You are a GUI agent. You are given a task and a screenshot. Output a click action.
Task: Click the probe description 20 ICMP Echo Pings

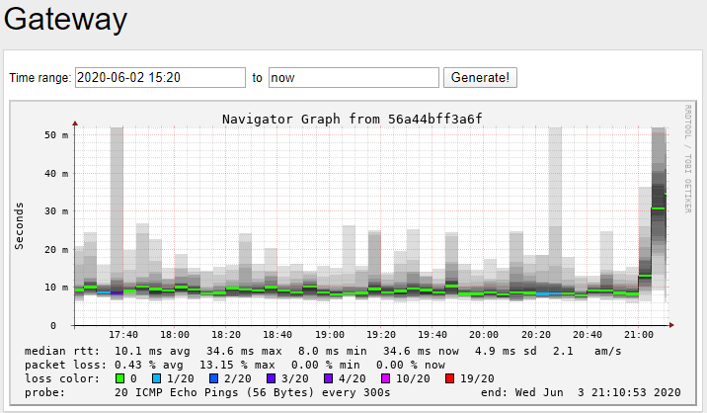253,392
